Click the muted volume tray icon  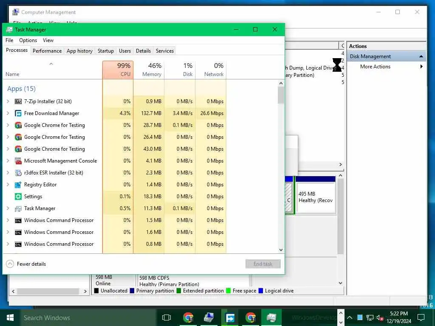tap(380, 318)
